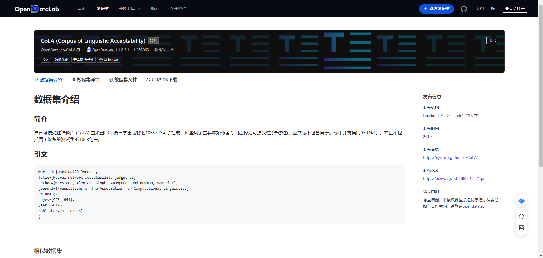Click the blue floating assistant icon

click(x=521, y=201)
